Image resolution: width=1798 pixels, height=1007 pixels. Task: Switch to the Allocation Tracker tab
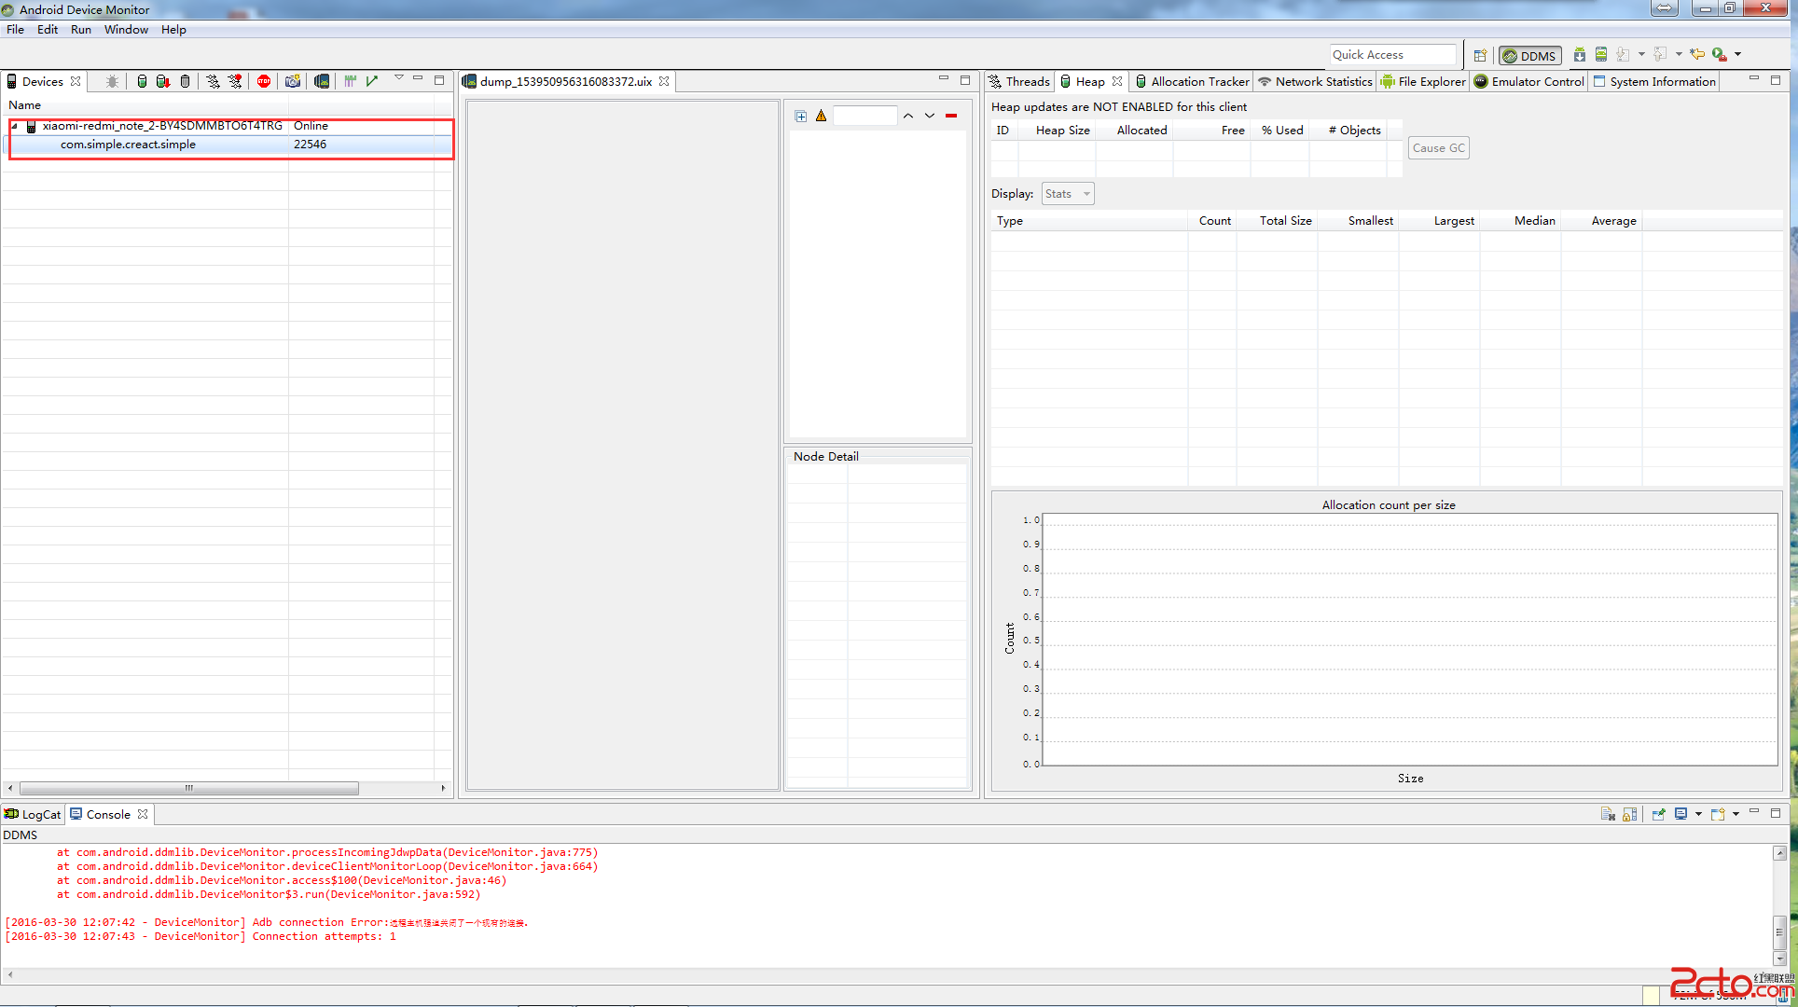coord(1193,81)
